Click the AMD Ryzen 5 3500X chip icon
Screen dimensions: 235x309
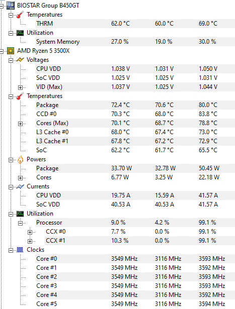point(11,51)
